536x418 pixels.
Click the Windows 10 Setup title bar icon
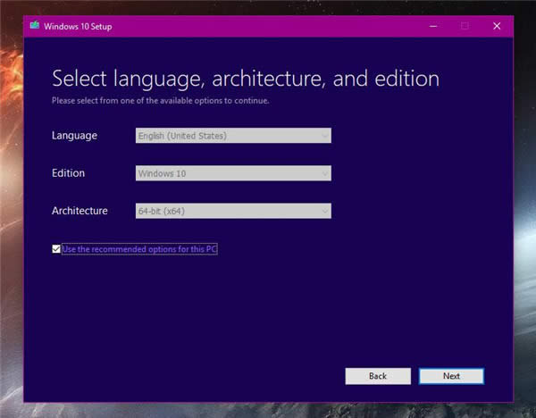click(35, 27)
